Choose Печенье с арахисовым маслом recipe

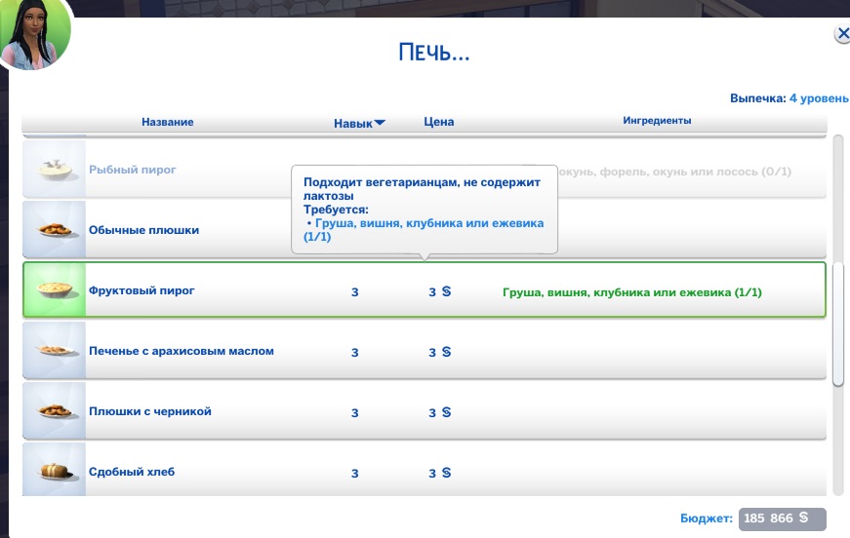coord(181,351)
